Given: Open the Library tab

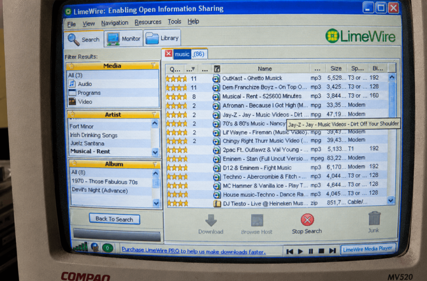Looking at the screenshot, I should [x=162, y=38].
